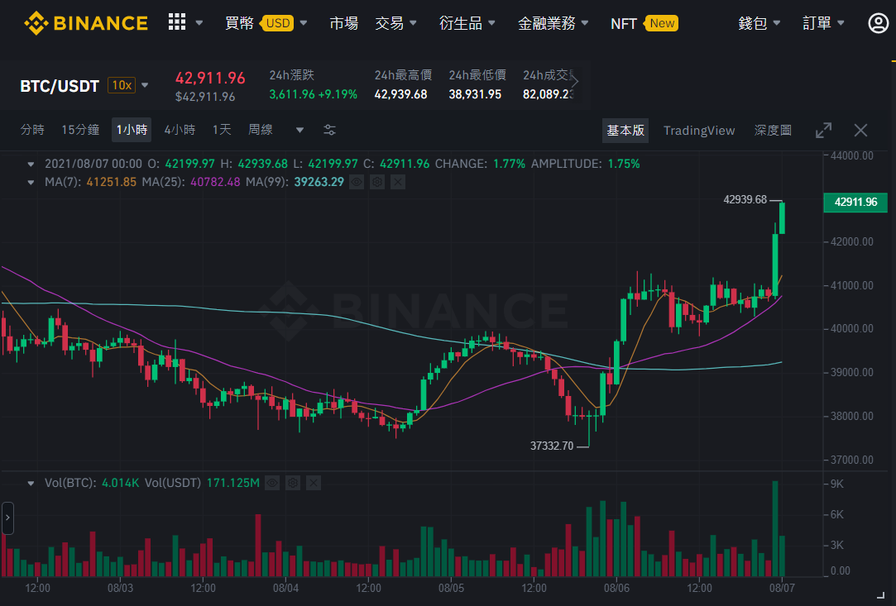Remove the Vol indicator with X icon
The image size is (896, 606).
click(313, 483)
